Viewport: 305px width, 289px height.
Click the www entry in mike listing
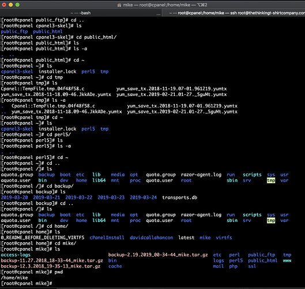point(287,261)
